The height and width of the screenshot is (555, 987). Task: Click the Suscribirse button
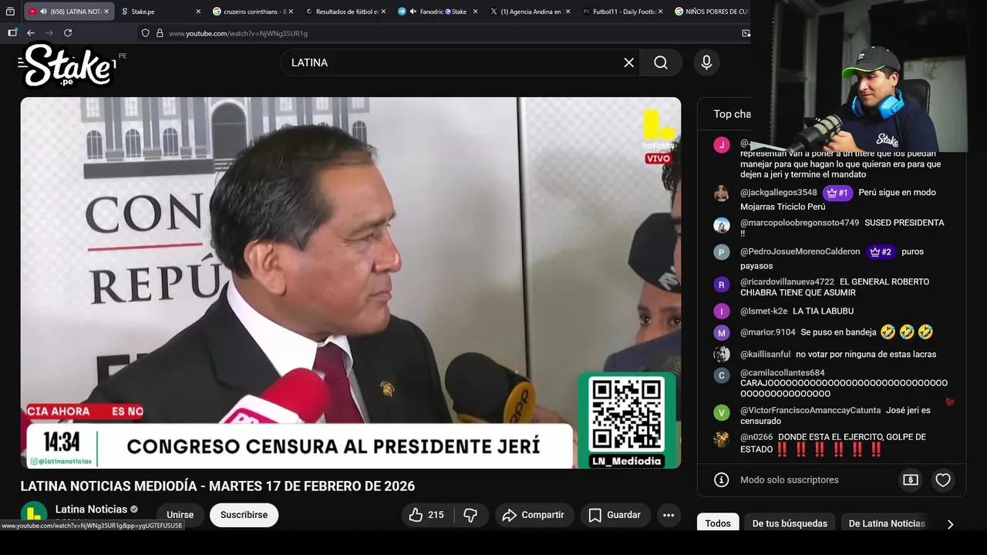pyautogui.click(x=244, y=515)
